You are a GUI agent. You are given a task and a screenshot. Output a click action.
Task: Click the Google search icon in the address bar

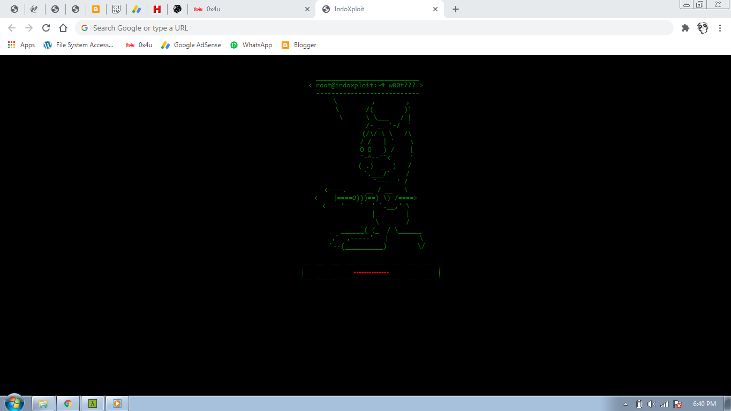pyautogui.click(x=85, y=27)
